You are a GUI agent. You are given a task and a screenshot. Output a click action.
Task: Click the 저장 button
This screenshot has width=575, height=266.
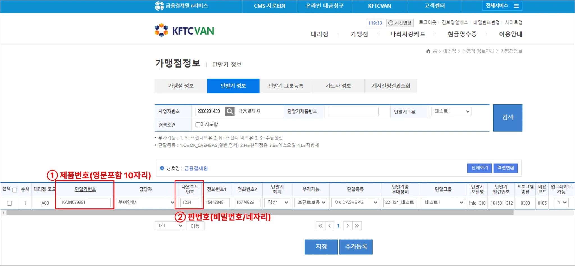click(321, 247)
